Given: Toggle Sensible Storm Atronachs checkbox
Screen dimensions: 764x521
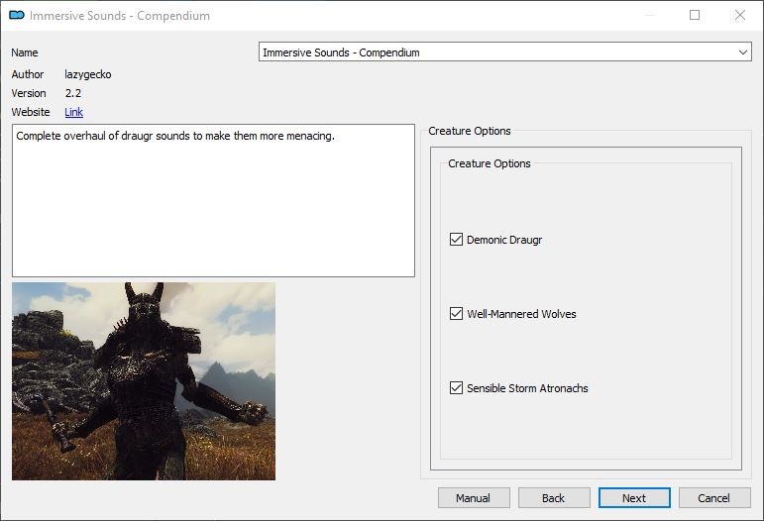Looking at the screenshot, I should tap(456, 388).
